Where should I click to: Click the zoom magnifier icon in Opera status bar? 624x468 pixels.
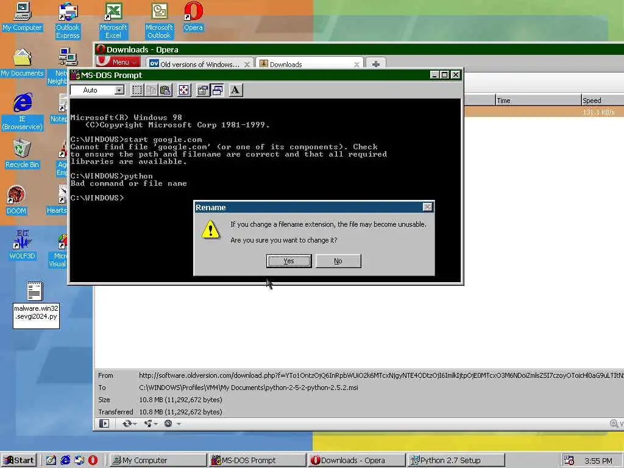click(x=614, y=424)
